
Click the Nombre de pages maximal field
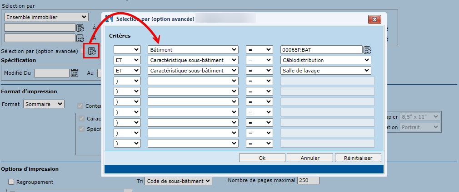[308, 180]
